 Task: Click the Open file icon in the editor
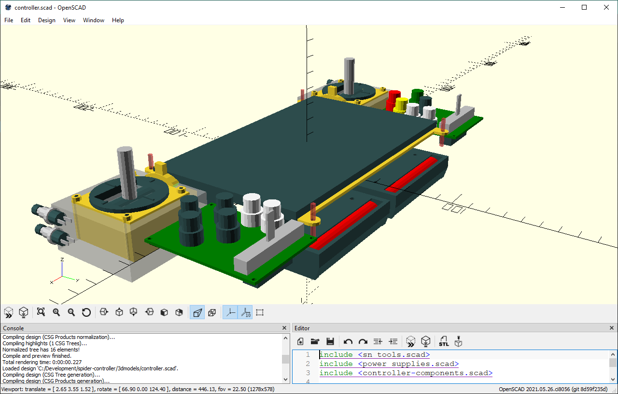click(315, 341)
